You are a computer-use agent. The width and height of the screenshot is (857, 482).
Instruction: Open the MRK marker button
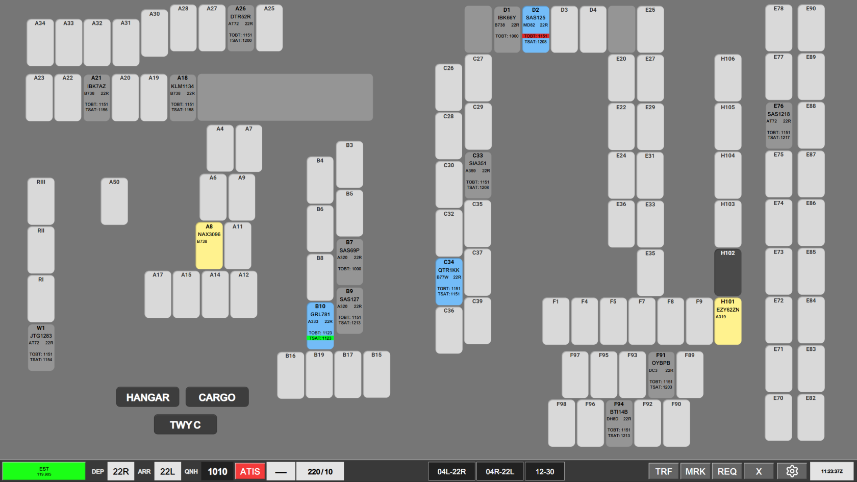point(695,471)
